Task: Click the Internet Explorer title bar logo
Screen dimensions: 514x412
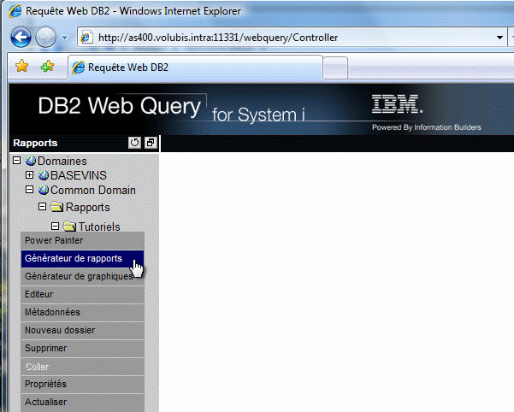Action: click(x=15, y=11)
